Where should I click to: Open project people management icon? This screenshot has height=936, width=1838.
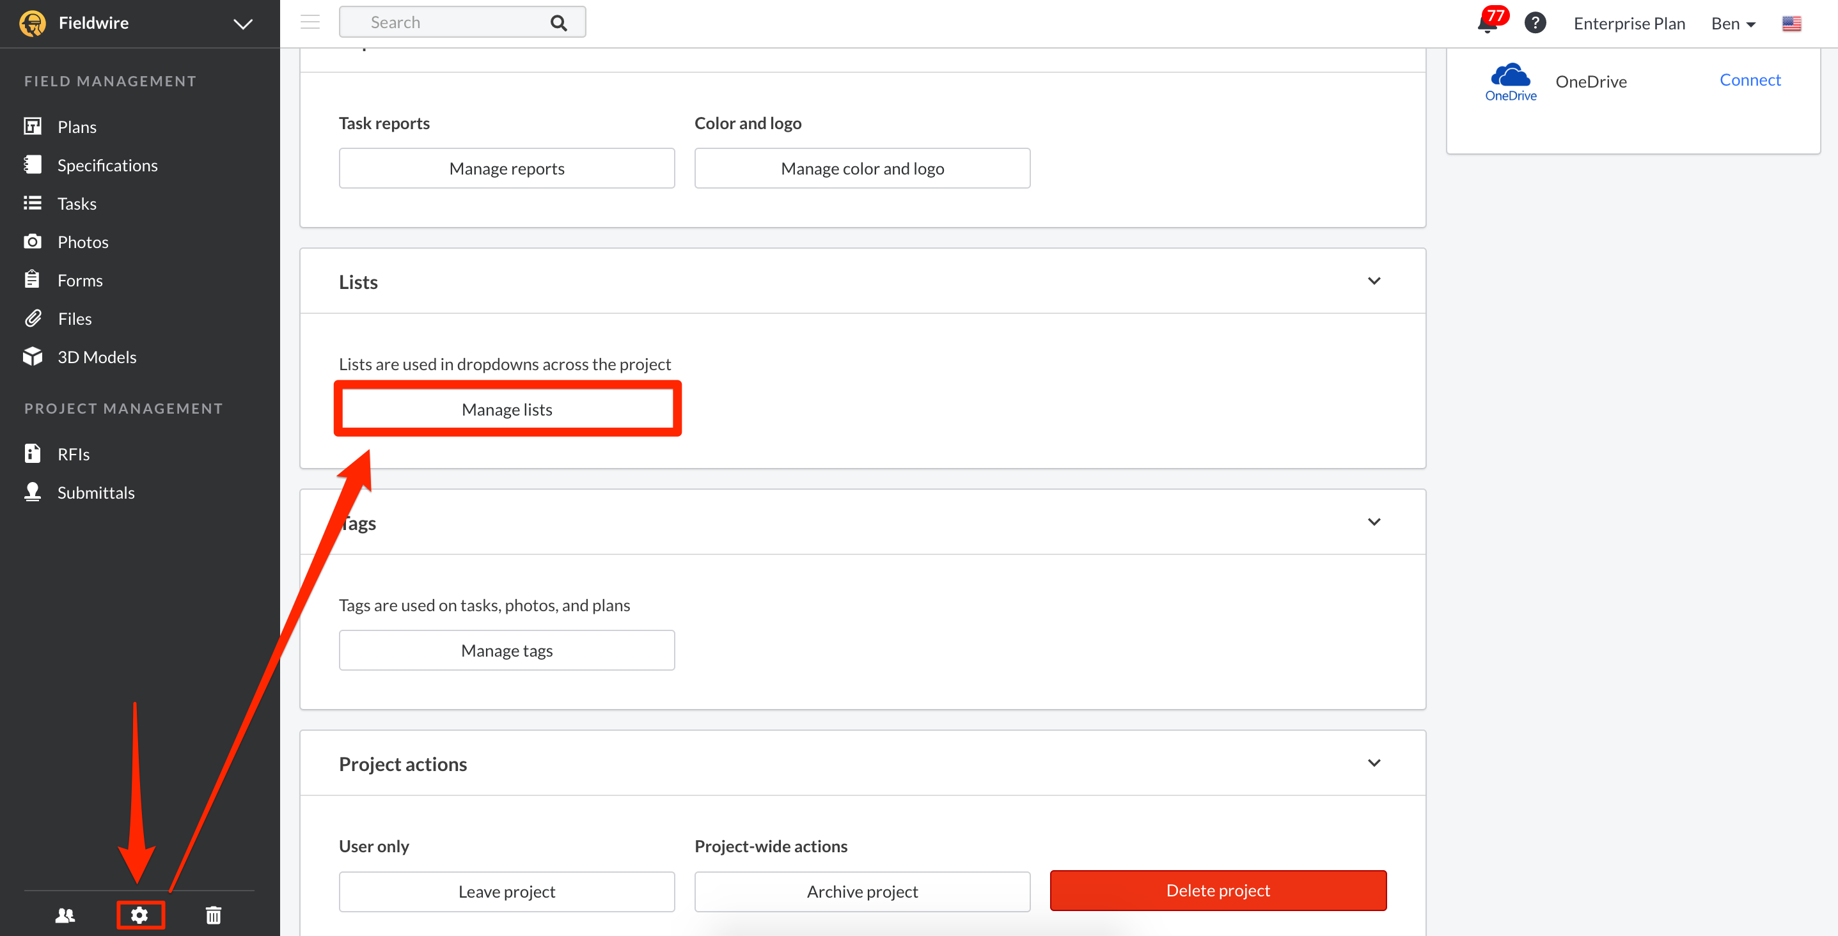(x=65, y=916)
